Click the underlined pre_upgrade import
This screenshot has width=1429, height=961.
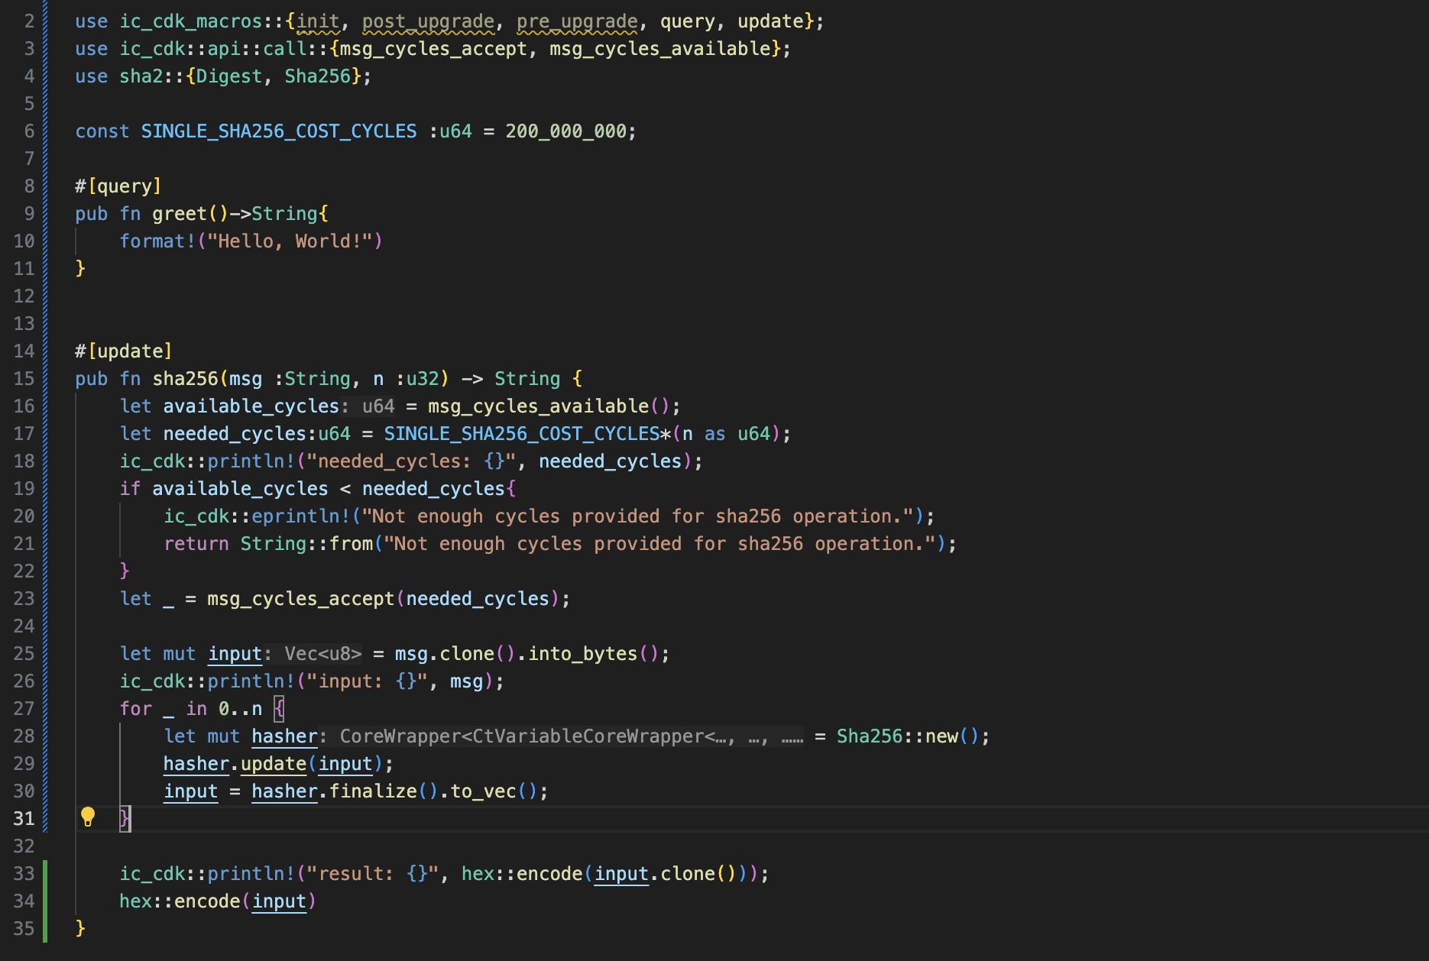point(577,21)
